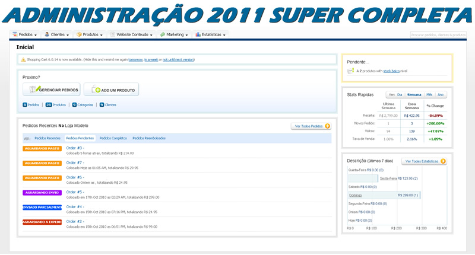The width and height of the screenshot is (475, 255).
Task: Expand the Clientes dropdown menu
Action: click(58, 34)
